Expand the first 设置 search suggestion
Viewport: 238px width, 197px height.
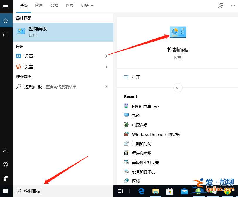click(x=106, y=56)
